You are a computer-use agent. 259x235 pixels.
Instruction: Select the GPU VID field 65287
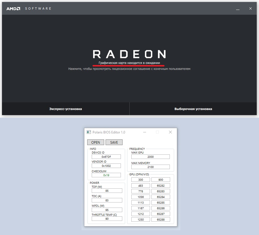161,214
